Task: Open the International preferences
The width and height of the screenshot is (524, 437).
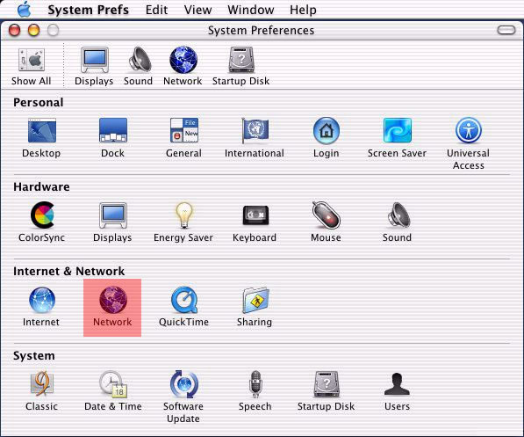Action: (255, 138)
